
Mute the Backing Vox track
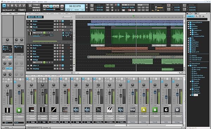pyautogui.click(x=55, y=45)
